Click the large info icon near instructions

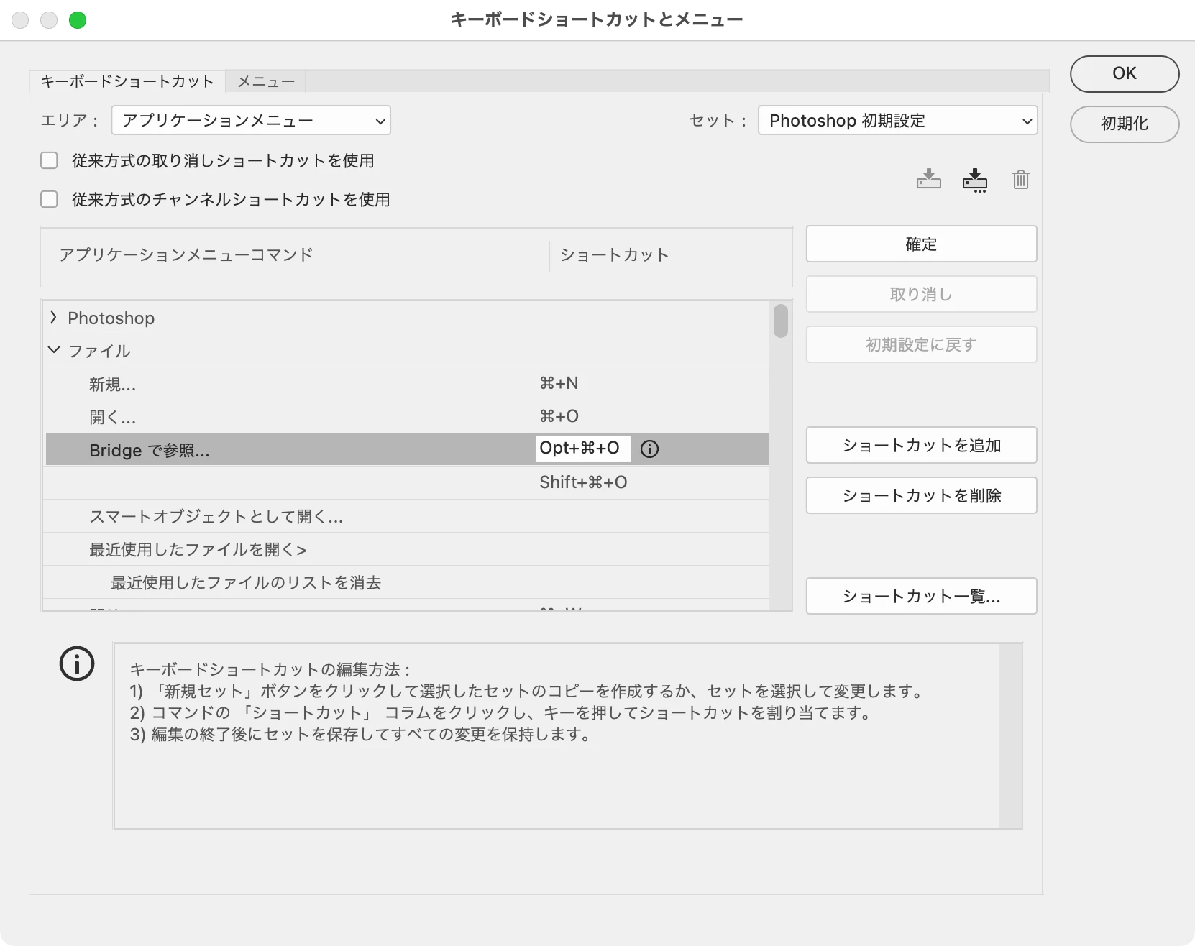tap(77, 663)
